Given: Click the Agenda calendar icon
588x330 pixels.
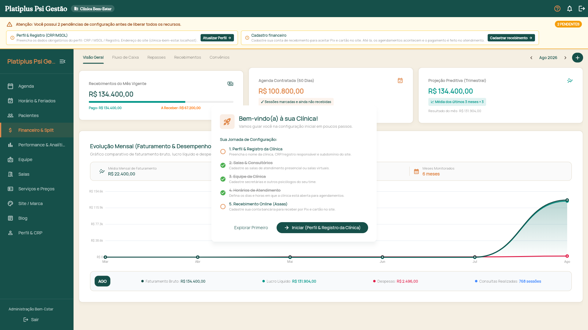Looking at the screenshot, I should 10,86.
